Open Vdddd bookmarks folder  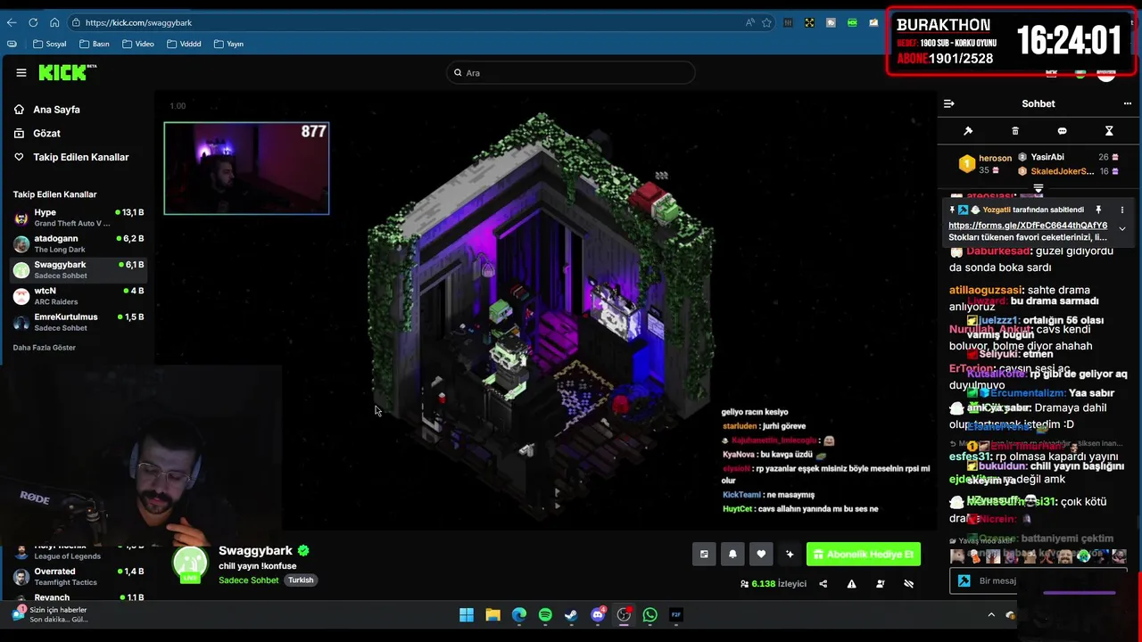tap(183, 44)
